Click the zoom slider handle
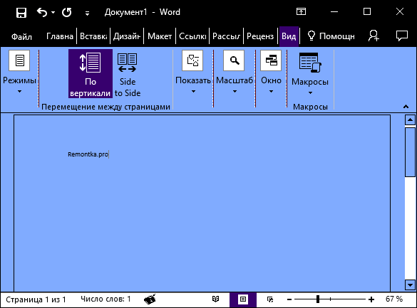417x308 pixels. pos(318,299)
